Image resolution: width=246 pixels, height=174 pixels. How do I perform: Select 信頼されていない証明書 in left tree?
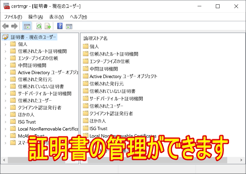pyautogui.click(x=41, y=87)
